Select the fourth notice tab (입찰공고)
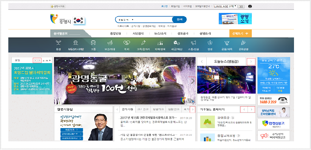The image size is (311, 150). (x=173, y=109)
